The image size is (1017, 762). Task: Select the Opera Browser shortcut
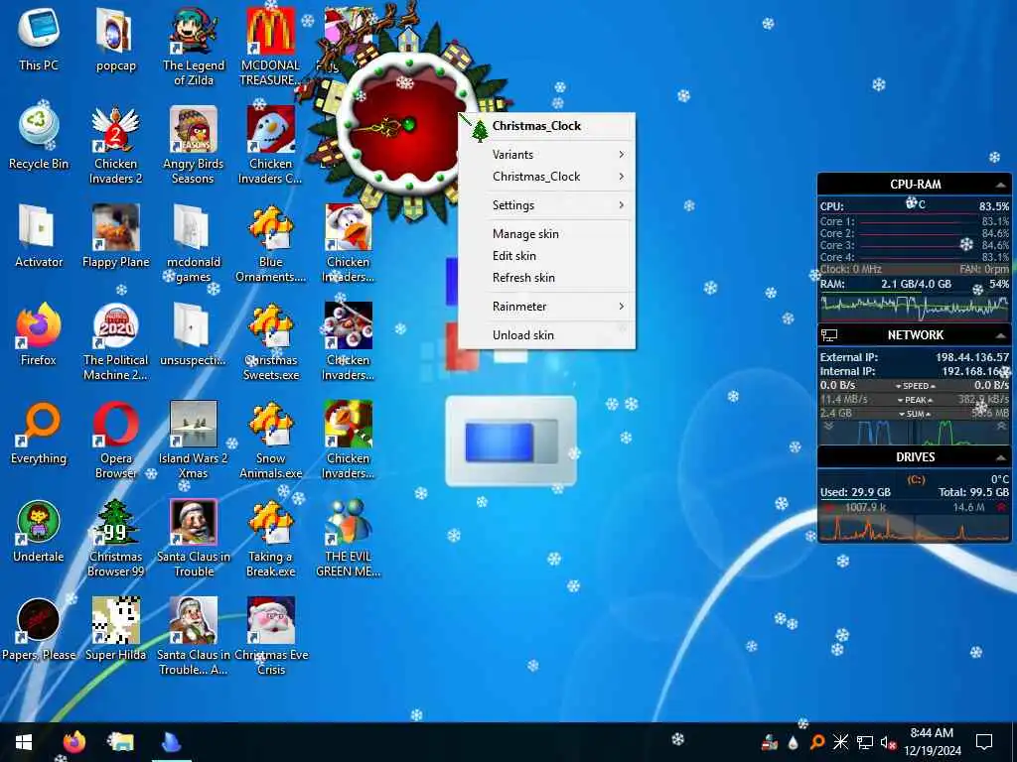(115, 440)
